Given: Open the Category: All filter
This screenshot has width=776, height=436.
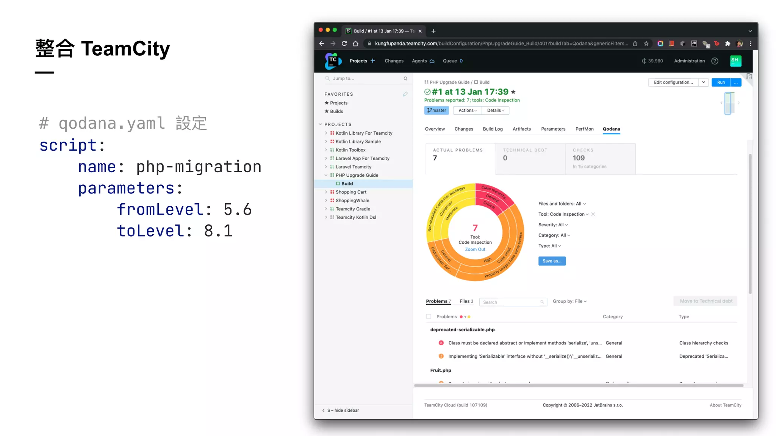Looking at the screenshot, I should pos(554,235).
